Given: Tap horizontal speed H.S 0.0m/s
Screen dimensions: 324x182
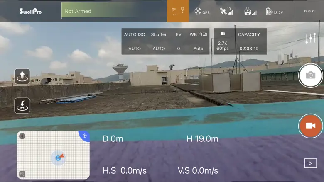Looking at the screenshot, I should 125,171.
